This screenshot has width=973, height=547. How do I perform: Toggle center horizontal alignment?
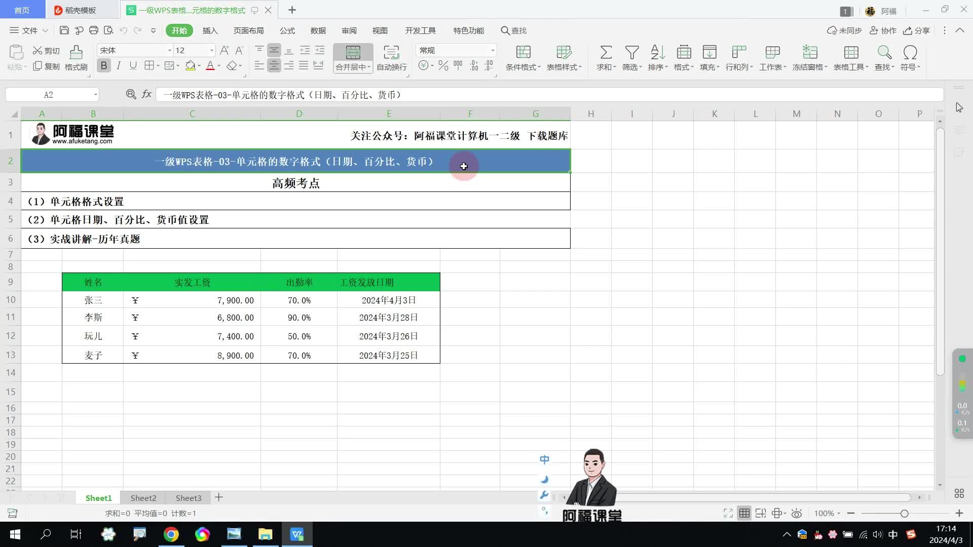(x=274, y=66)
